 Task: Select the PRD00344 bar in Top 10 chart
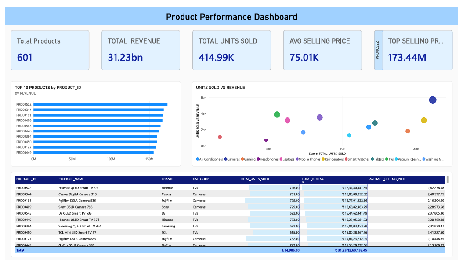[99, 110]
